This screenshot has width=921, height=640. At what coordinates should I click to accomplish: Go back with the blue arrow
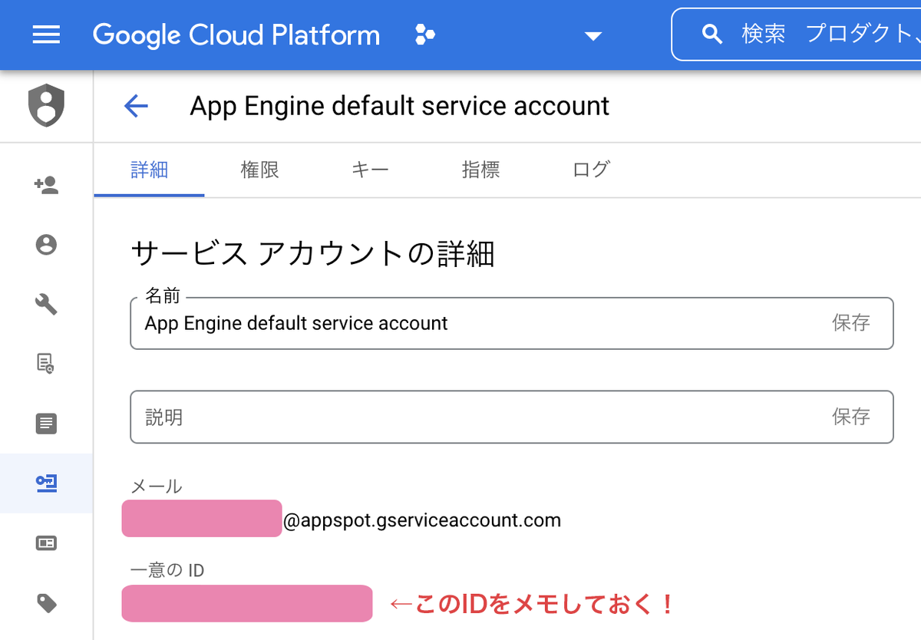click(136, 106)
